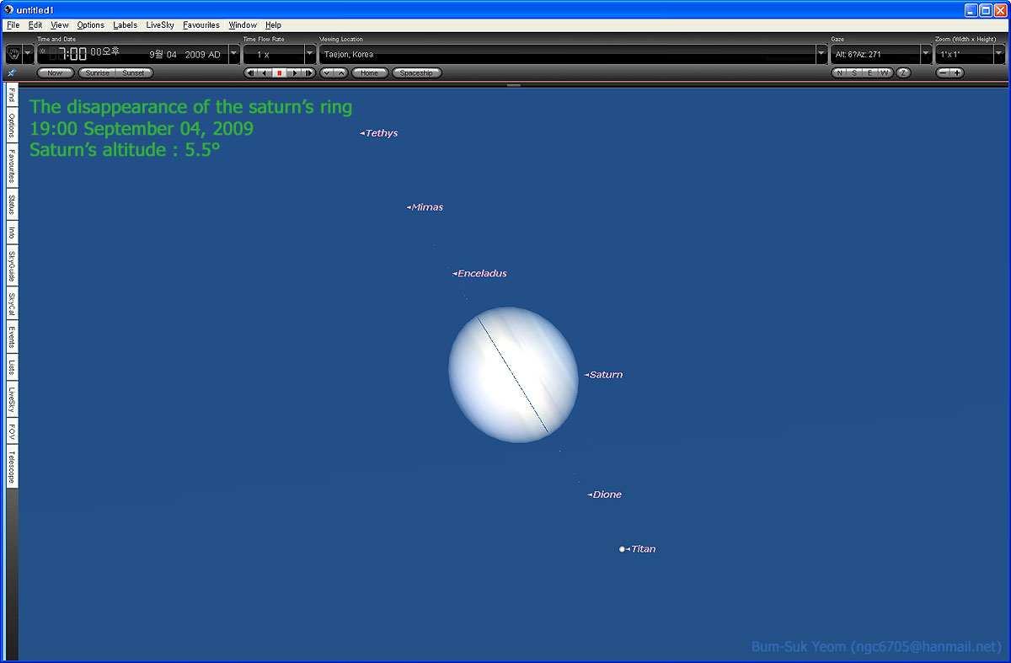Switch to the SkyGuide side tab
1011x663 pixels.
click(x=12, y=266)
